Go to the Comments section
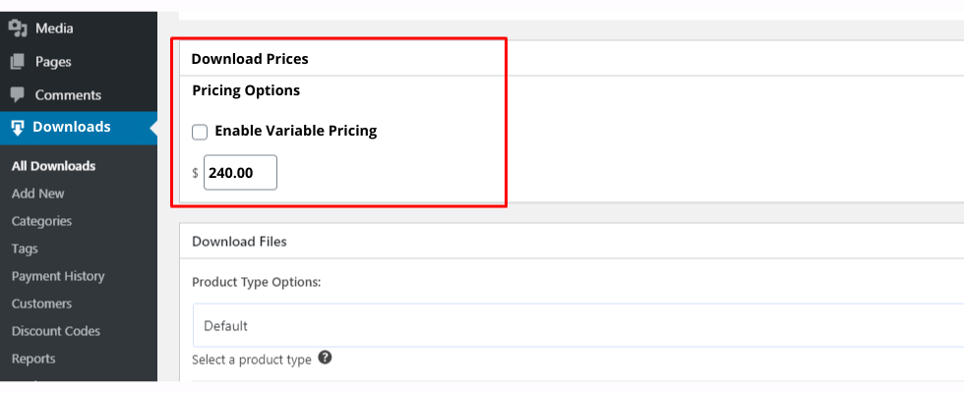The image size is (964, 393). tap(68, 95)
